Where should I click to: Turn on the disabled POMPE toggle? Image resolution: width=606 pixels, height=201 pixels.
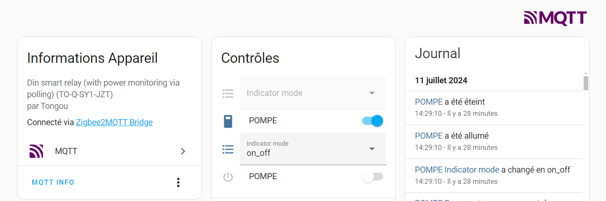click(x=372, y=177)
